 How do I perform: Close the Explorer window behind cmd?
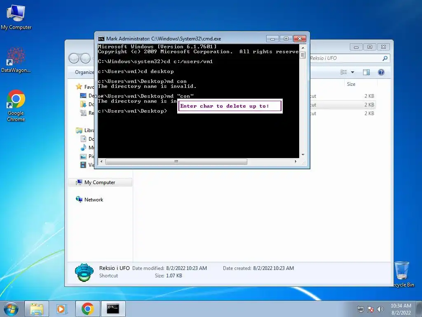tap(384, 47)
